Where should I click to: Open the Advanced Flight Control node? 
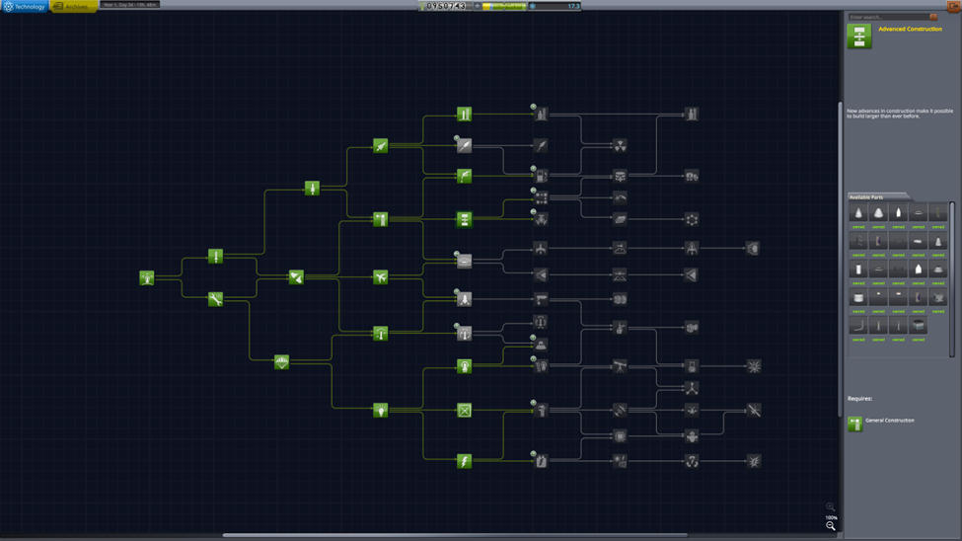point(465,333)
